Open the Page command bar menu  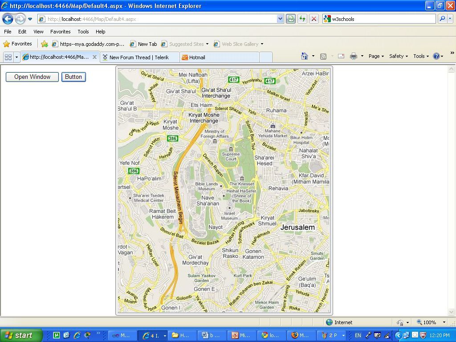[x=376, y=56]
